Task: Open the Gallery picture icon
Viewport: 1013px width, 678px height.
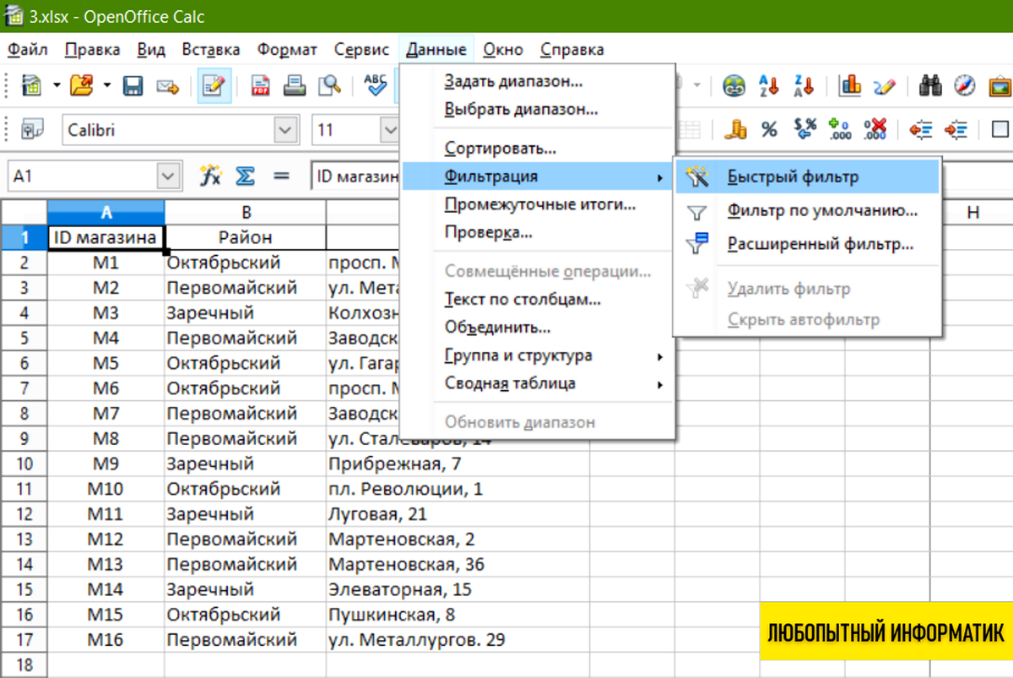Action: [1000, 85]
